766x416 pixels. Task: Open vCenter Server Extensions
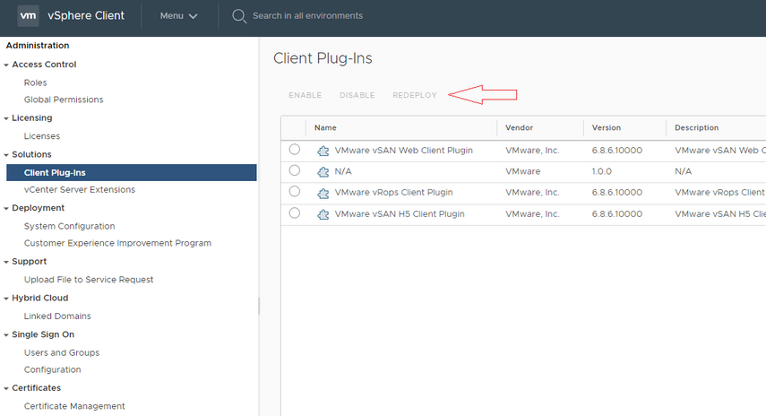pos(80,190)
